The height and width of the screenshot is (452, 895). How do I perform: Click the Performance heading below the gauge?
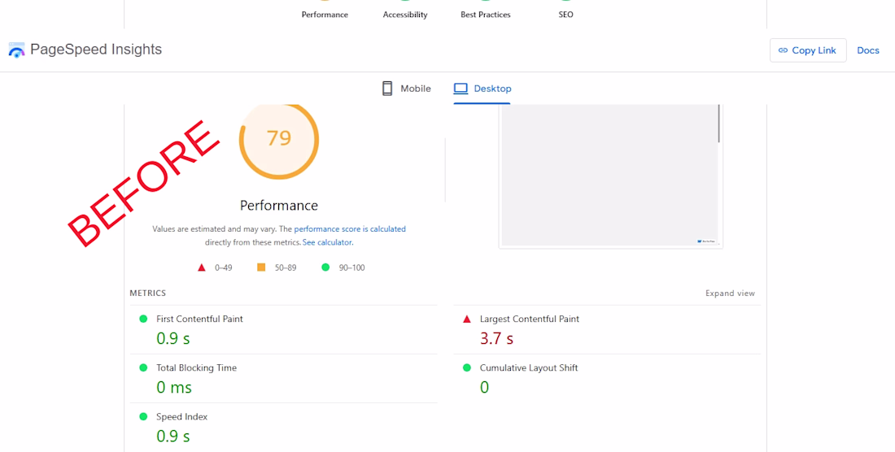[x=279, y=205]
